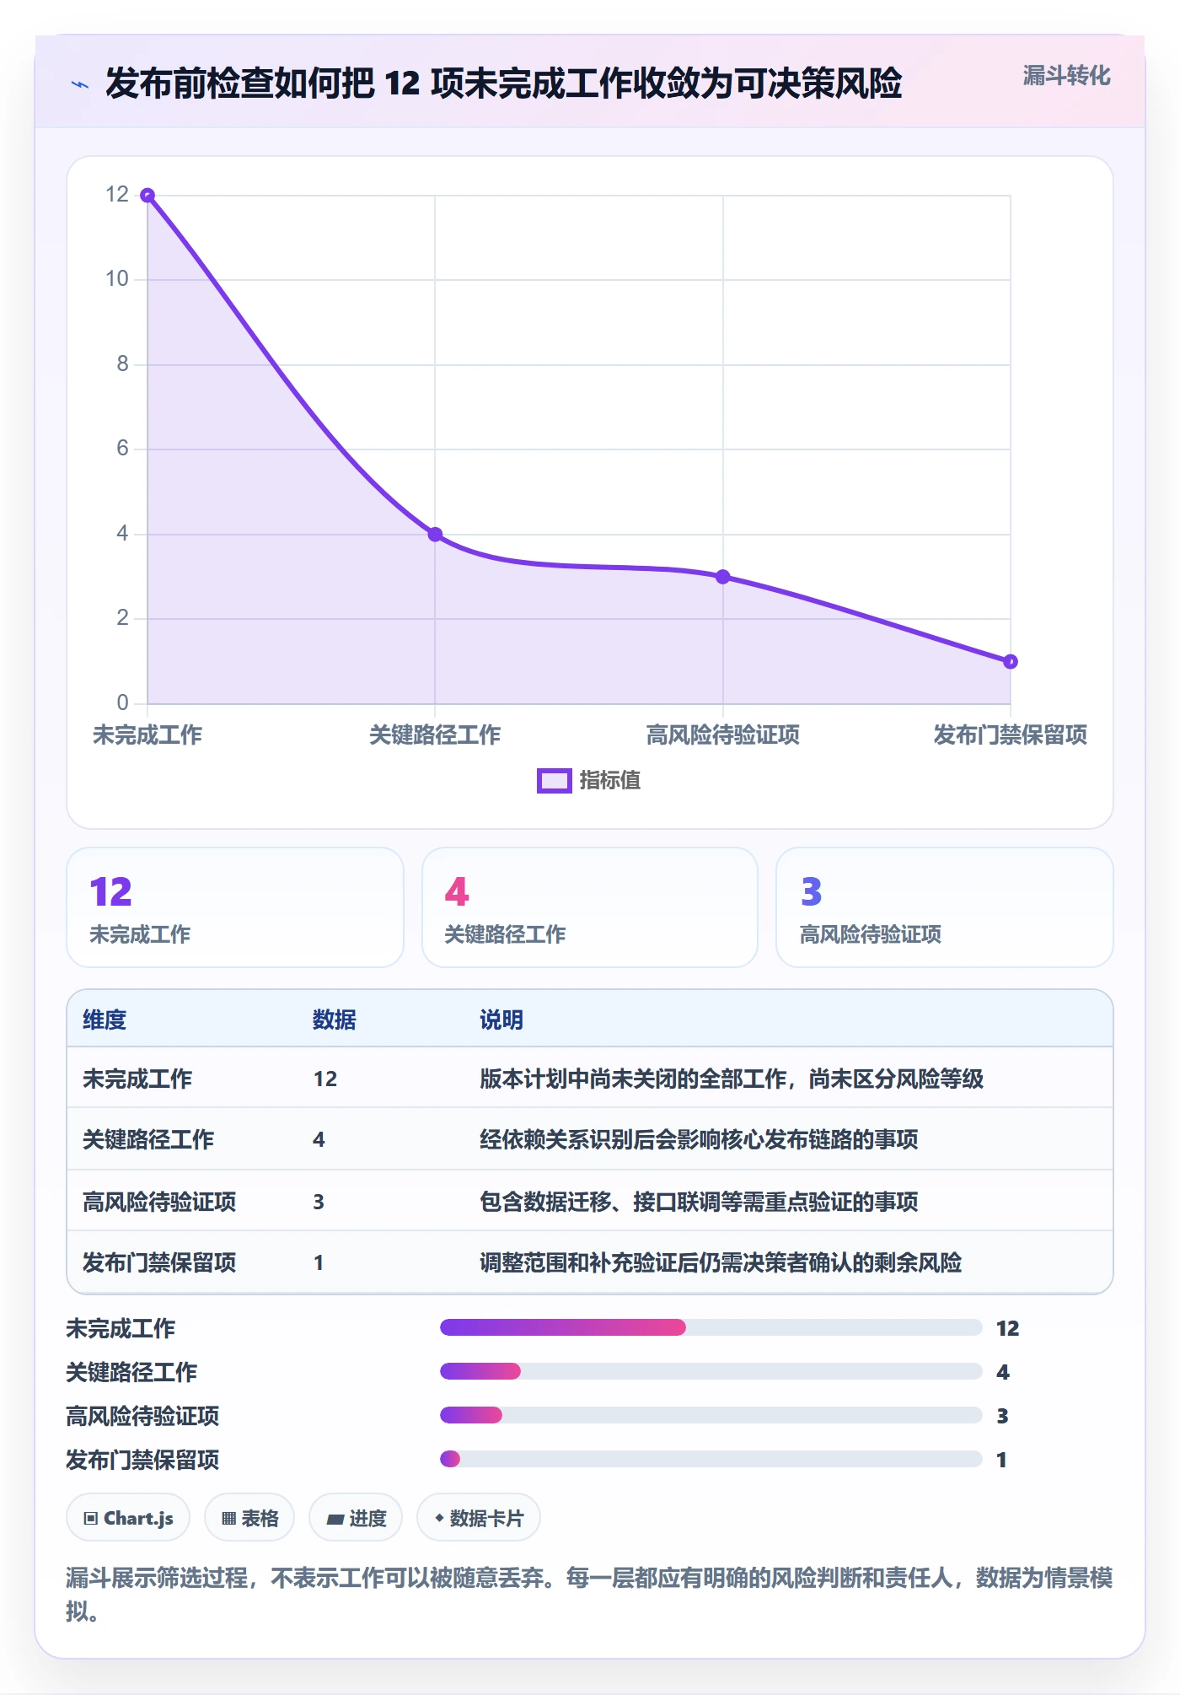Click the 说明 table column header
Screen dimensions: 1180x1695
click(501, 1020)
